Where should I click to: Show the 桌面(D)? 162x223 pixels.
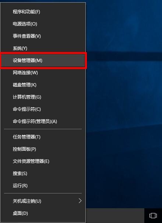pyautogui.click(x=43, y=213)
